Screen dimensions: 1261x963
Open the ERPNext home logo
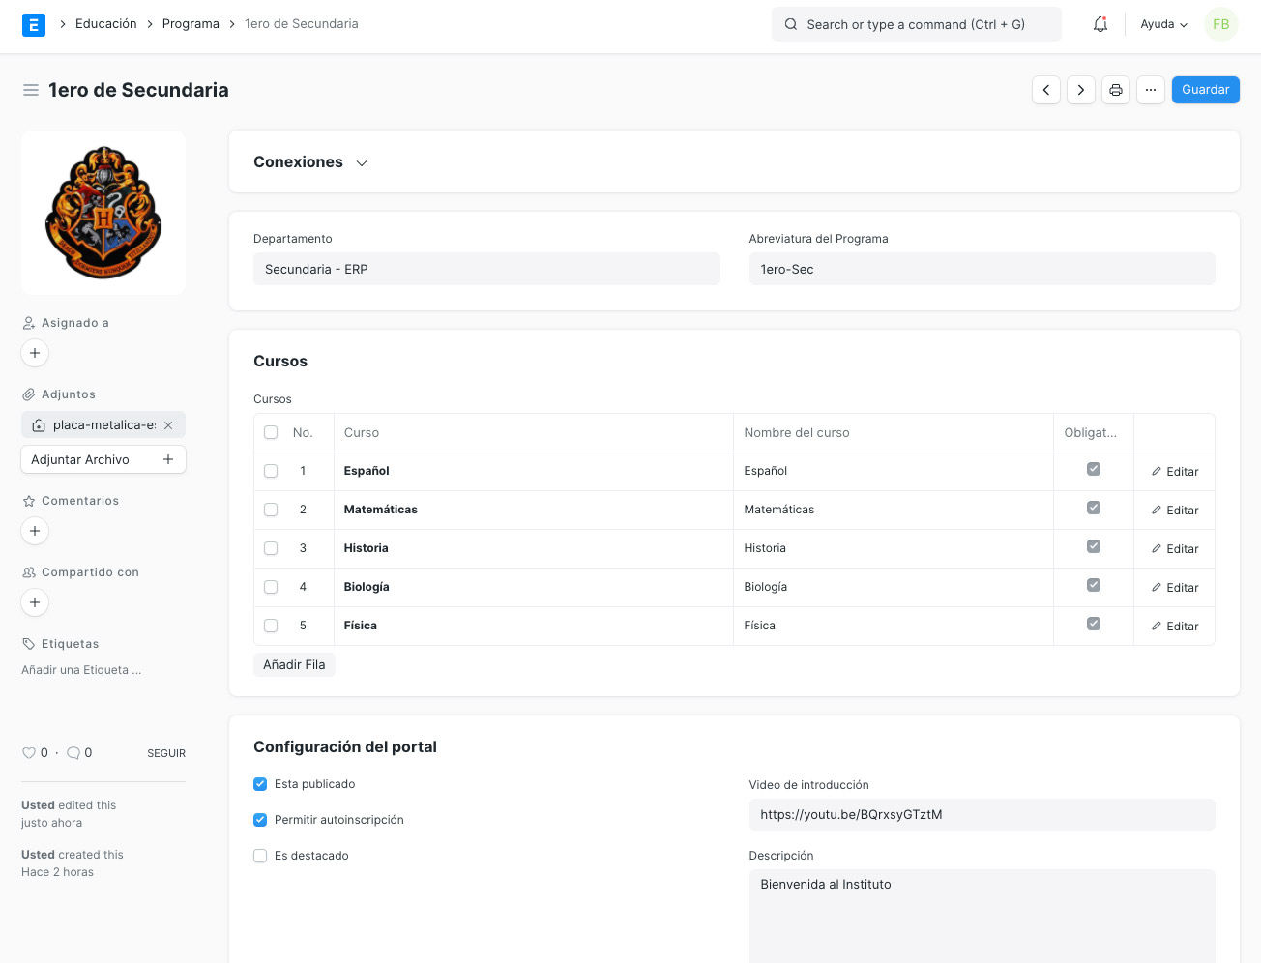(34, 25)
